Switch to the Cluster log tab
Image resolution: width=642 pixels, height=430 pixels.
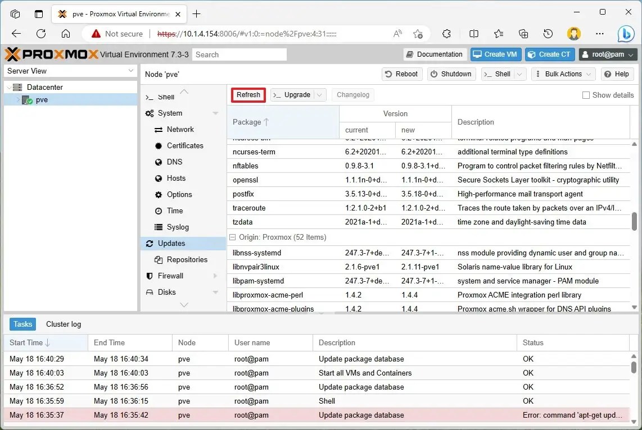(x=63, y=324)
